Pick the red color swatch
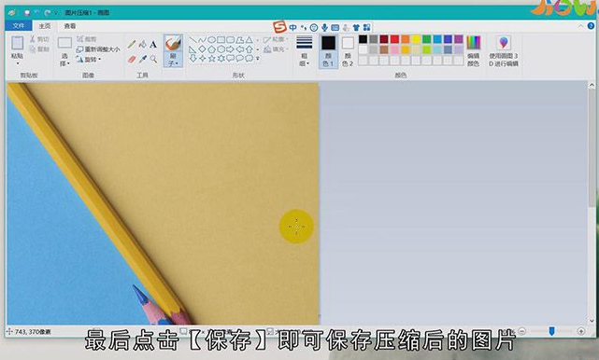599x360 pixels. (394, 39)
